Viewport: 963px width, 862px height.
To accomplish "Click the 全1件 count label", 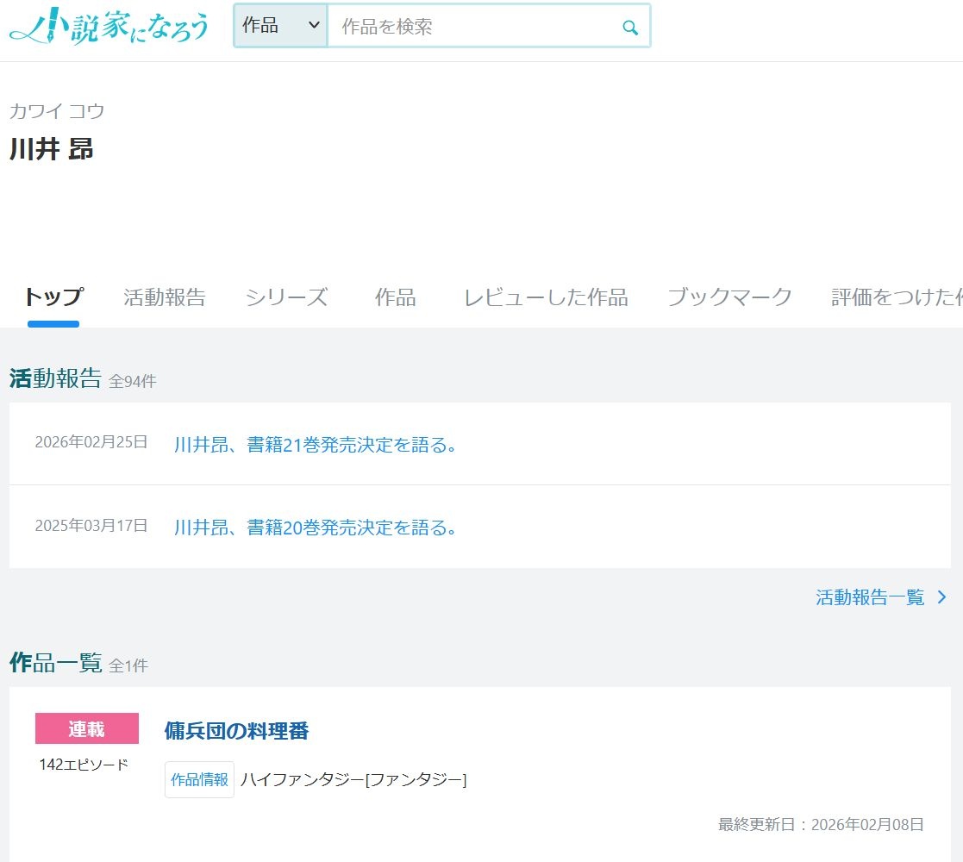I will (x=128, y=665).
